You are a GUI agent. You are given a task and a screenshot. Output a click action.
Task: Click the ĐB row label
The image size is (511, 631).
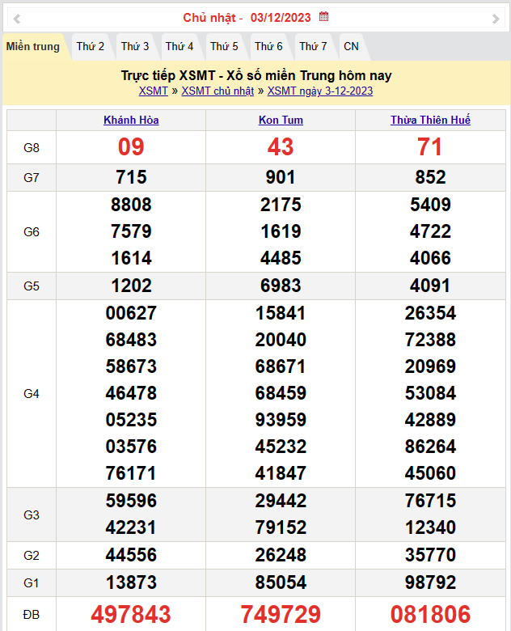32,615
